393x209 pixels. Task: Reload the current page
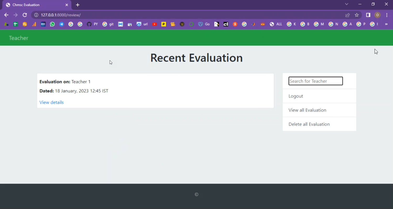tap(25, 15)
